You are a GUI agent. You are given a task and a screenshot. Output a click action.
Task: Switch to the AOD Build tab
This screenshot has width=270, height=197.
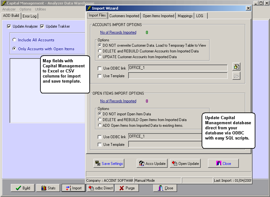pos(11,16)
